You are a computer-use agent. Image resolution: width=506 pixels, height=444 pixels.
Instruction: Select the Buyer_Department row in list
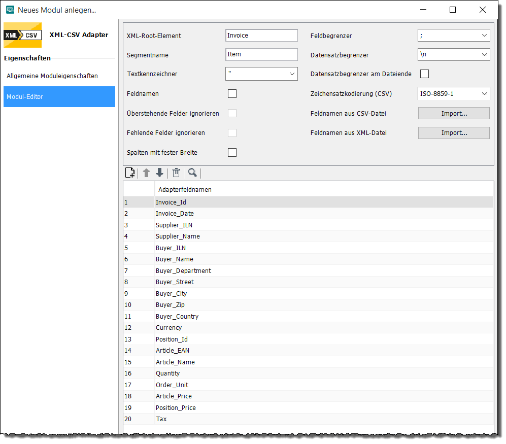point(183,271)
